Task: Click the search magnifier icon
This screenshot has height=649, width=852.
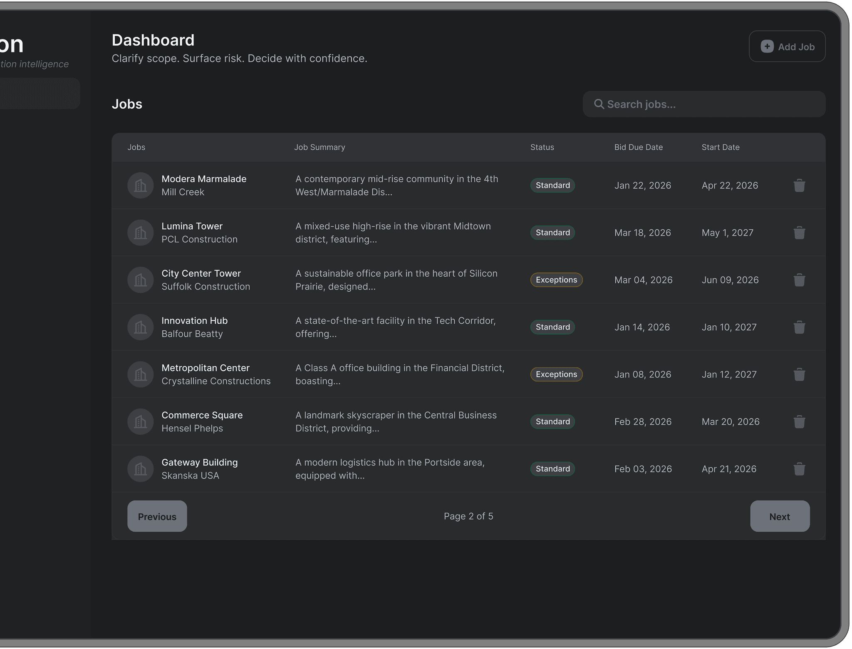Action: tap(599, 104)
